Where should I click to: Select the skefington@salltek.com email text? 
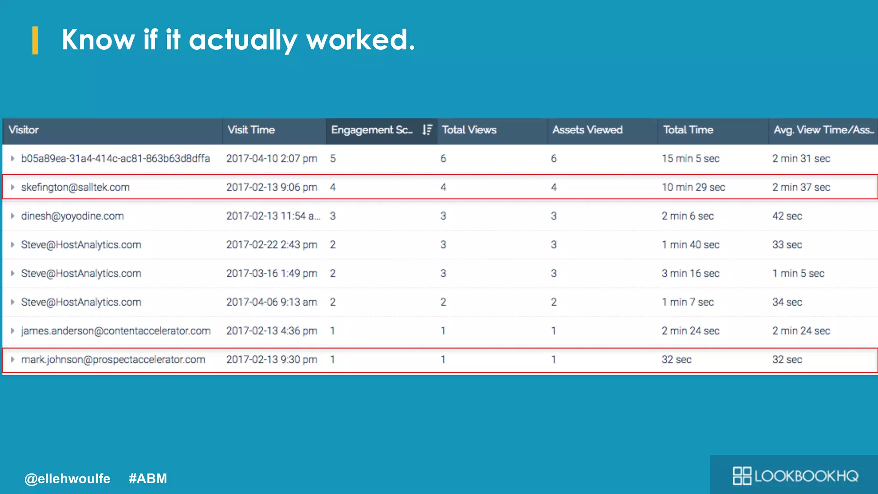(x=75, y=187)
